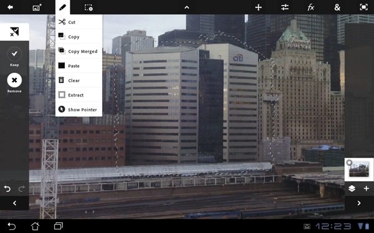Select the pencil Edit menu icon
This screenshot has width=374, height=233.
62,7
